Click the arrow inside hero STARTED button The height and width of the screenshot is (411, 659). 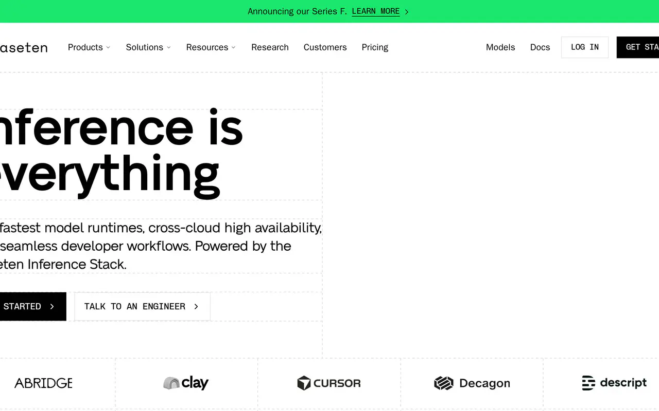tap(52, 307)
